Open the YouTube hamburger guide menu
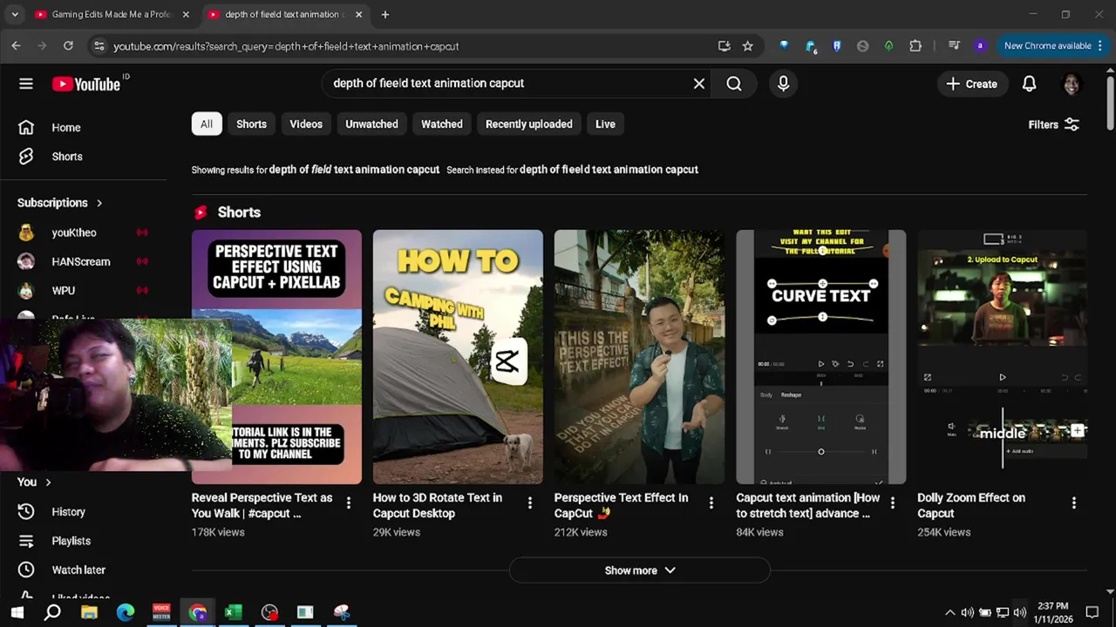The image size is (1116, 627). (x=26, y=84)
